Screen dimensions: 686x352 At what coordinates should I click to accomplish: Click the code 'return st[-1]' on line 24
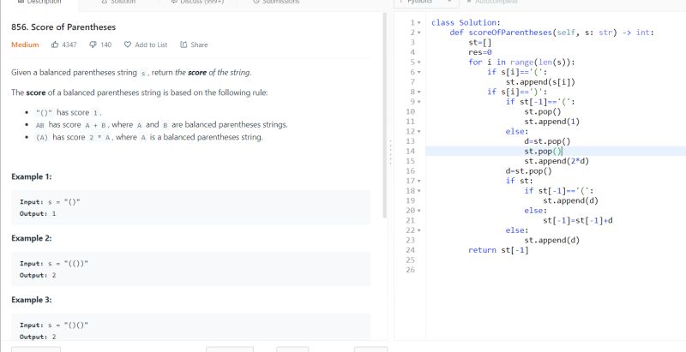(498, 250)
